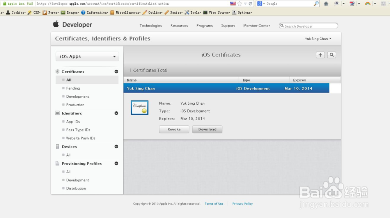The image size is (390, 218).
Task: Open the Resize web developer menu
Action: 174,12
